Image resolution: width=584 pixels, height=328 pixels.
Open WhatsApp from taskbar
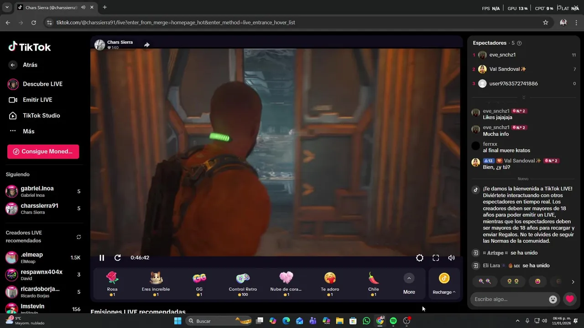coord(366,321)
